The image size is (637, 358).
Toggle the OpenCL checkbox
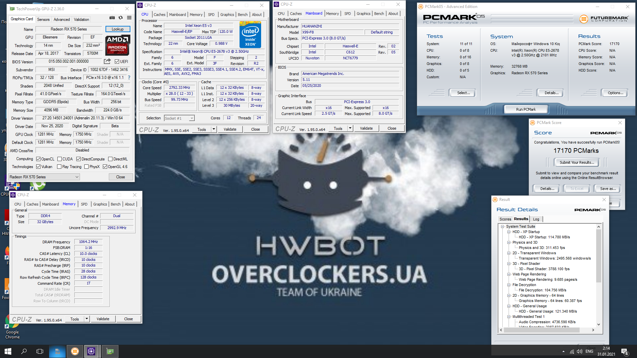38,159
